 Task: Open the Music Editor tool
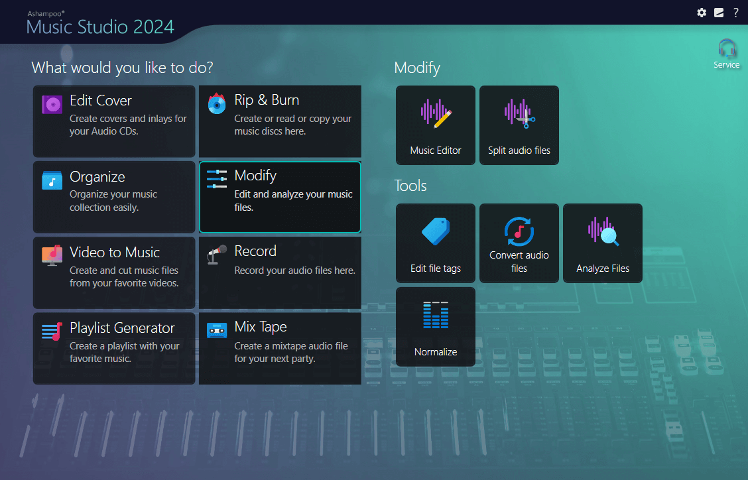[x=435, y=125]
